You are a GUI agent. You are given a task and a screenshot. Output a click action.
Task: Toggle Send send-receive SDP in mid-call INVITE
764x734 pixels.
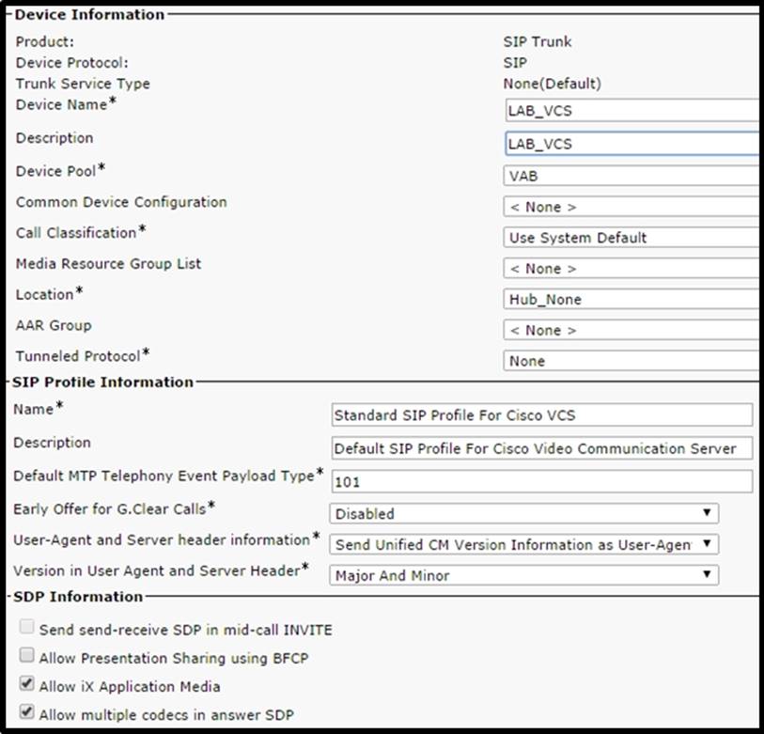tap(26, 630)
